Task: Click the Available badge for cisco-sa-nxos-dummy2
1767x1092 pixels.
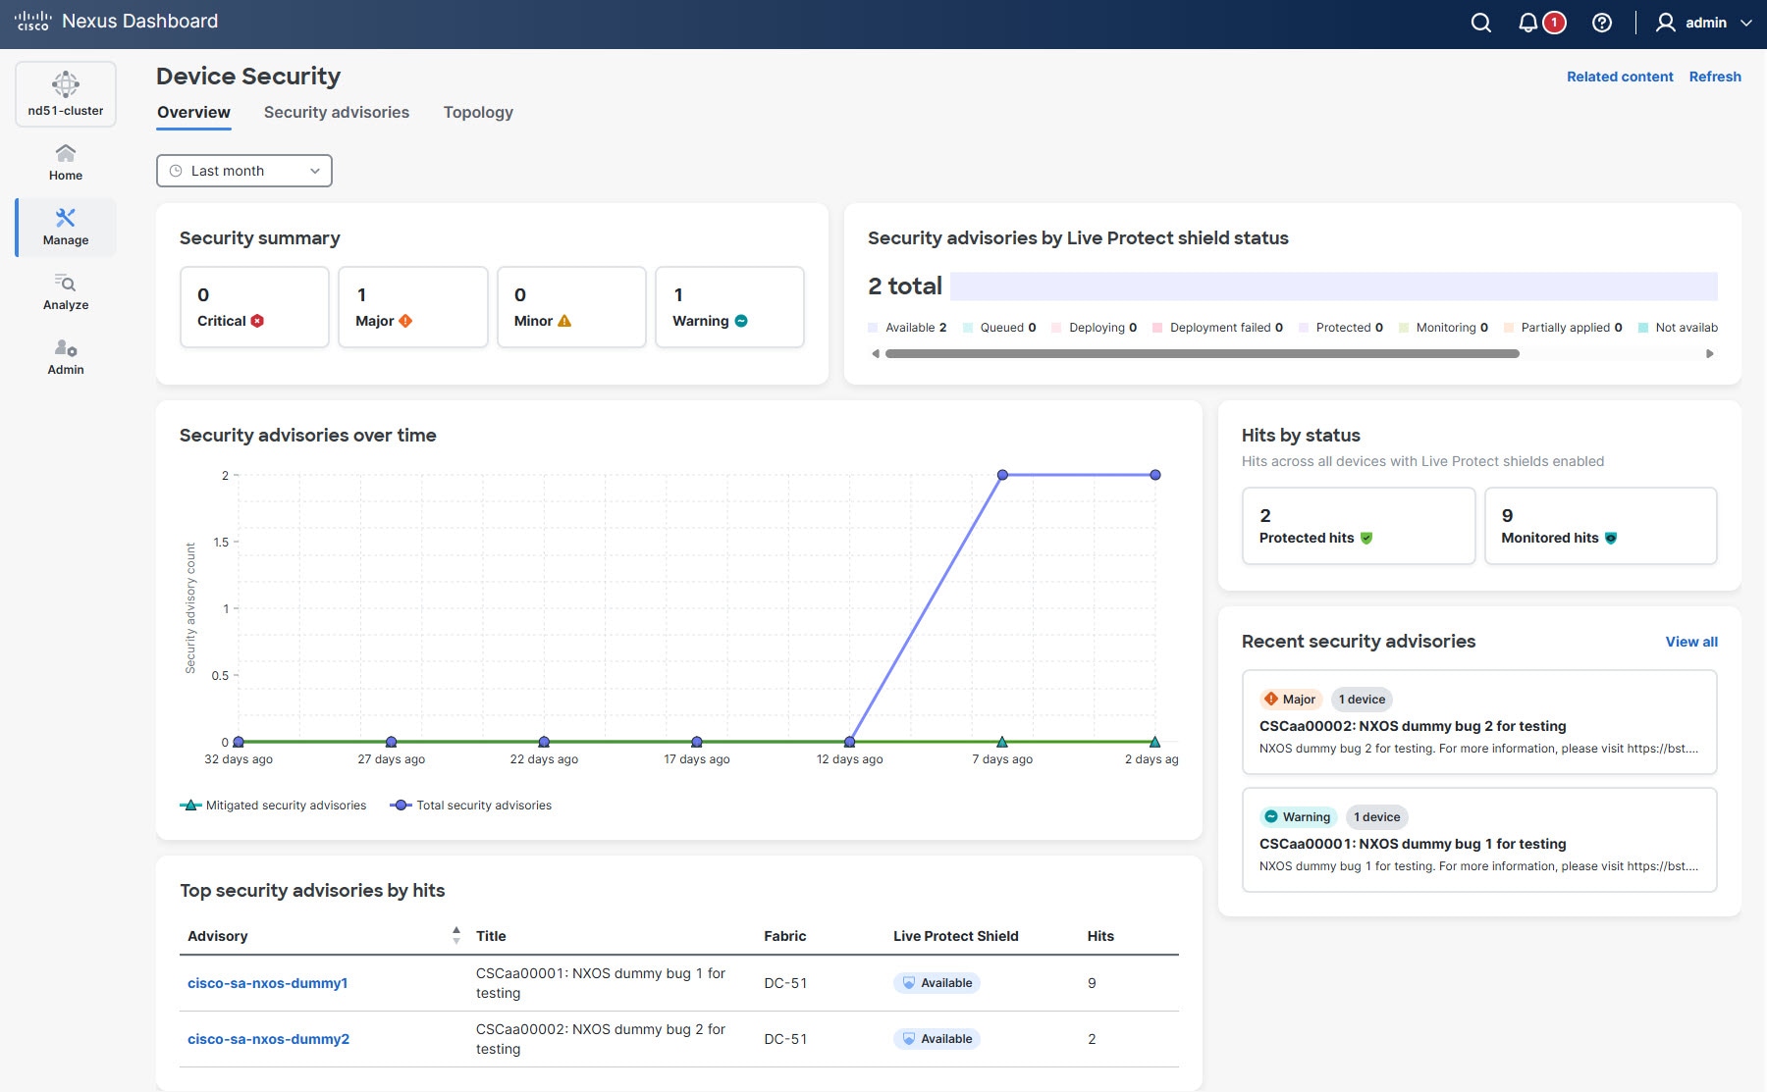Action: 937,1039
